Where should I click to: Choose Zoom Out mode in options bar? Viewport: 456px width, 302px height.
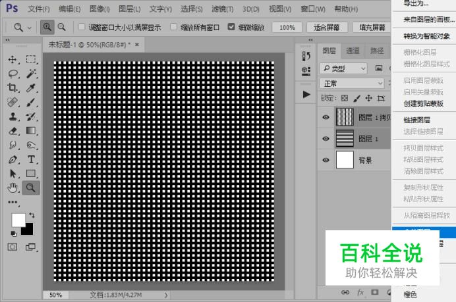coord(62,27)
